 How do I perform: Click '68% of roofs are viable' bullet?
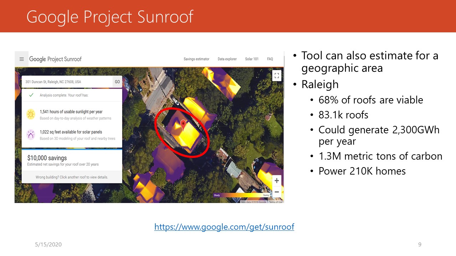370,100
